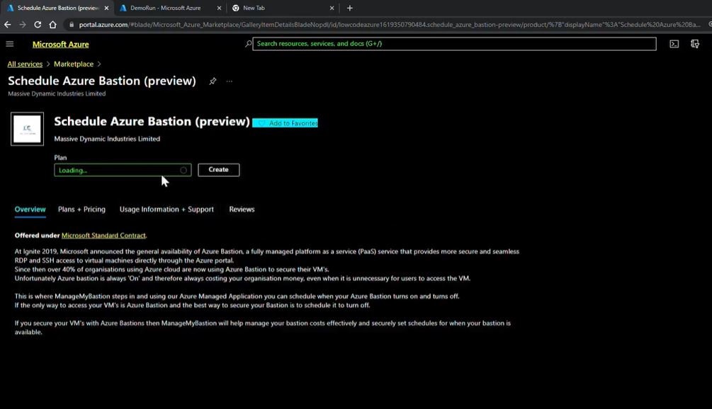
Task: Click the subtitle Massive Dynamic Industries Limited
Action: (x=57, y=94)
